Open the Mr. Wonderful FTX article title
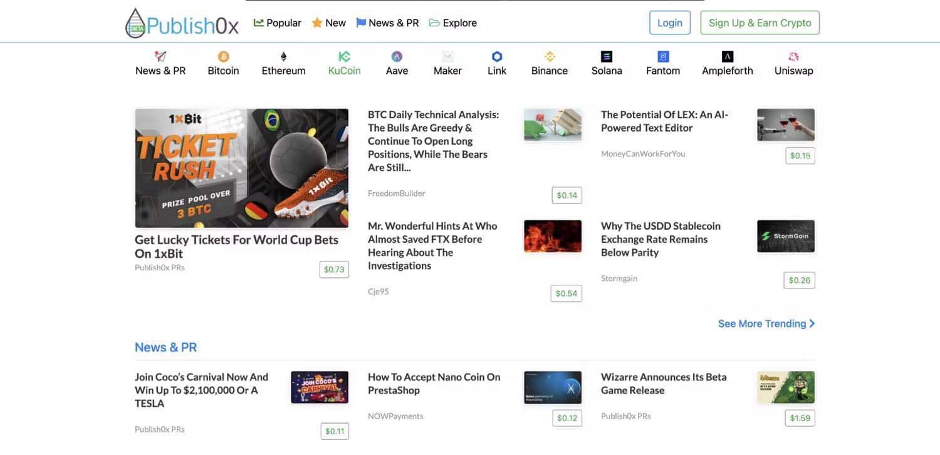The height and width of the screenshot is (455, 940). pyautogui.click(x=432, y=245)
